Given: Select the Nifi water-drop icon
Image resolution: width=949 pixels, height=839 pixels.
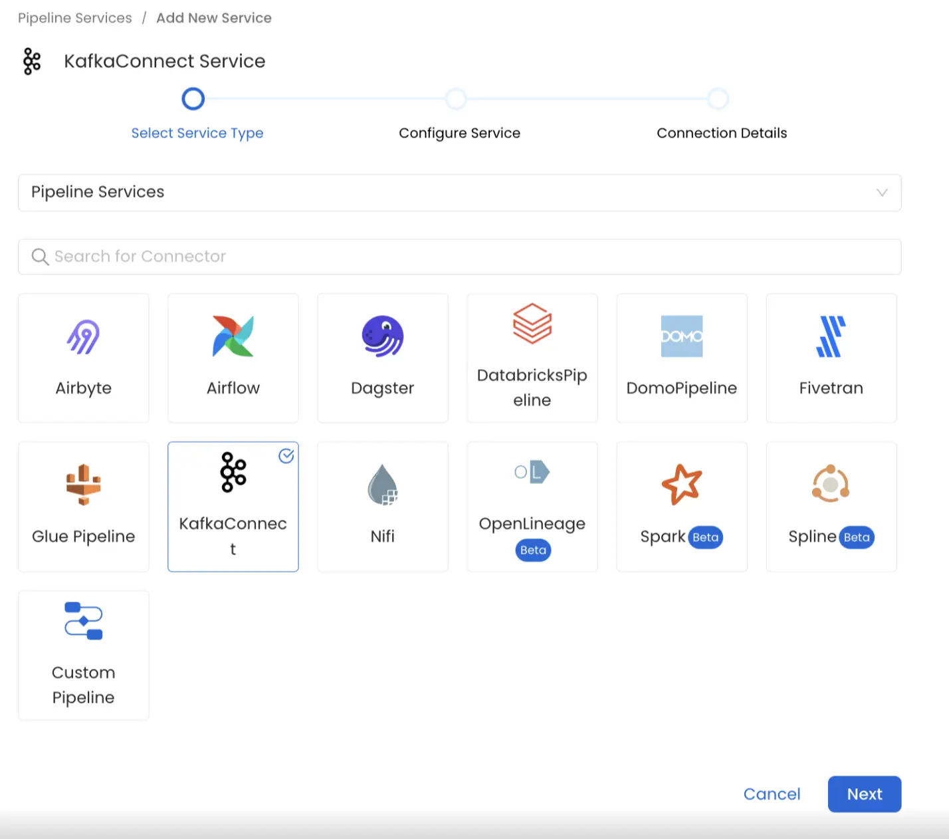Looking at the screenshot, I should [x=382, y=485].
